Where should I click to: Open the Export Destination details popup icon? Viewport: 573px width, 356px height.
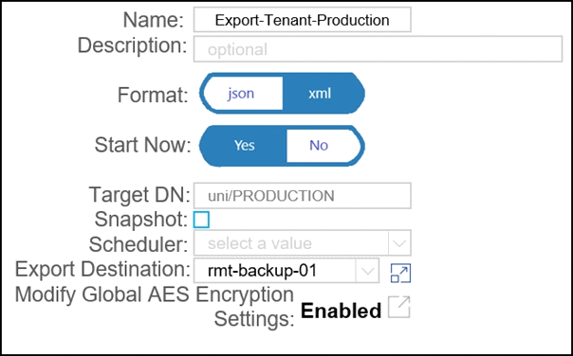[x=400, y=273]
